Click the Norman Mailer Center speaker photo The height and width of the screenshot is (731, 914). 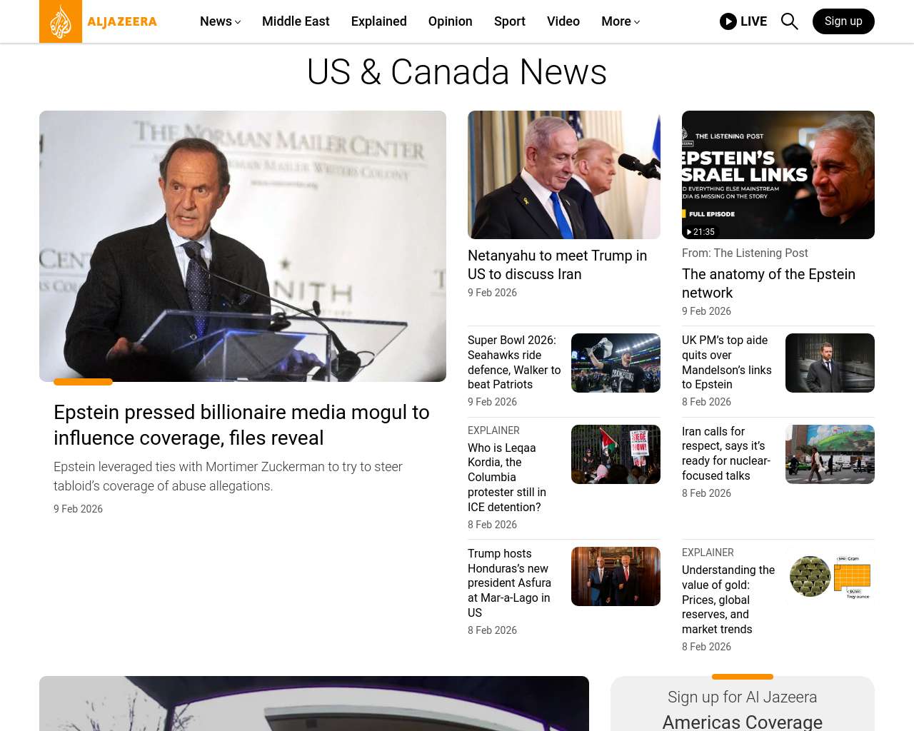[243, 246]
